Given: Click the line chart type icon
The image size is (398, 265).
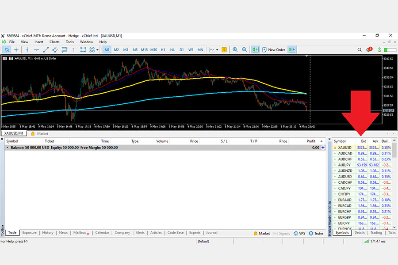Looking at the screenshot, I should tap(212, 50).
